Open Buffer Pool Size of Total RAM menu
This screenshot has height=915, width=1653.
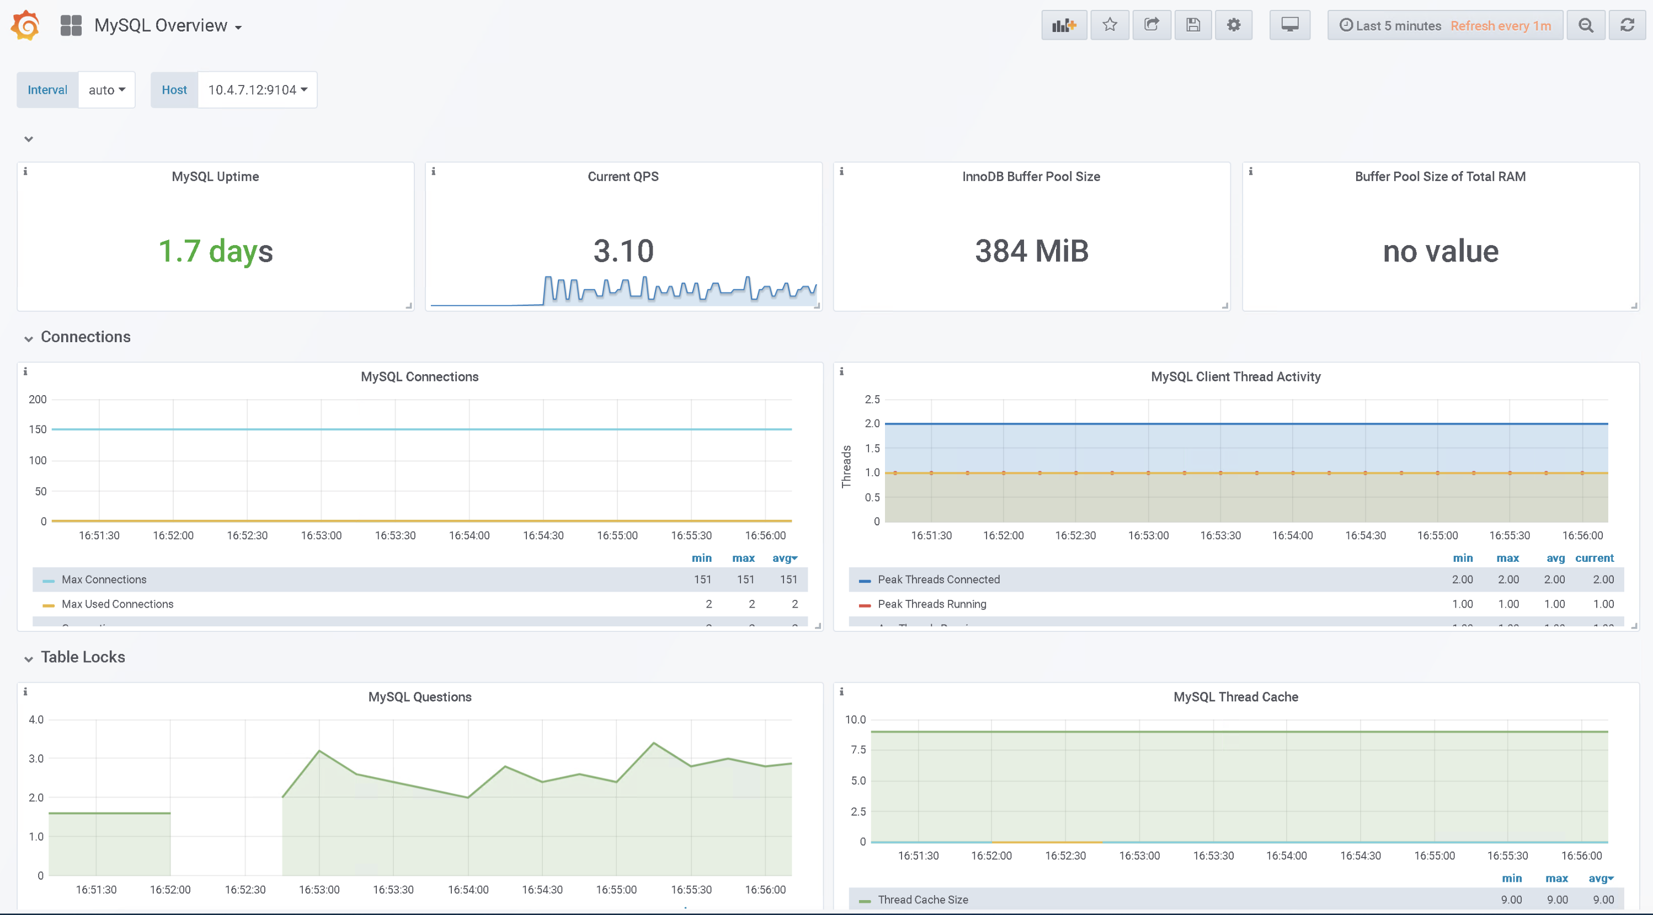coord(1441,177)
